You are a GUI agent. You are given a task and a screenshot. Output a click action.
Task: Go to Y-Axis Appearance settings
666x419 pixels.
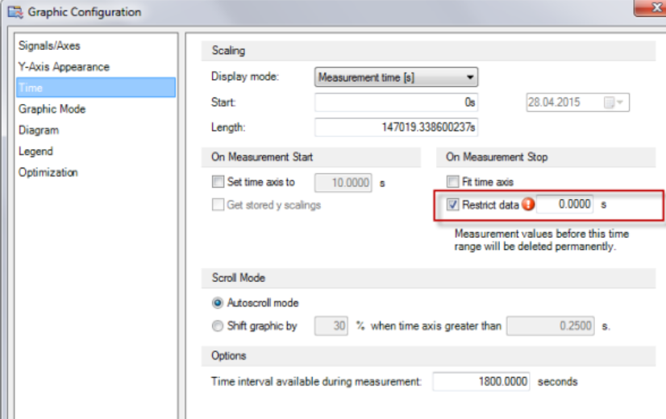(x=64, y=67)
